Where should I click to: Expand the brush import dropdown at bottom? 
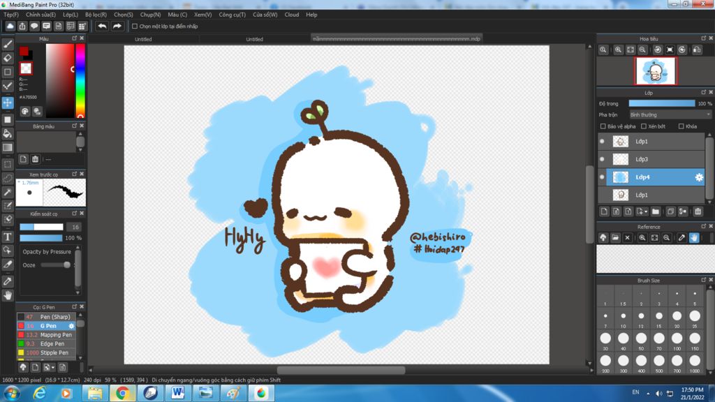[x=53, y=367]
